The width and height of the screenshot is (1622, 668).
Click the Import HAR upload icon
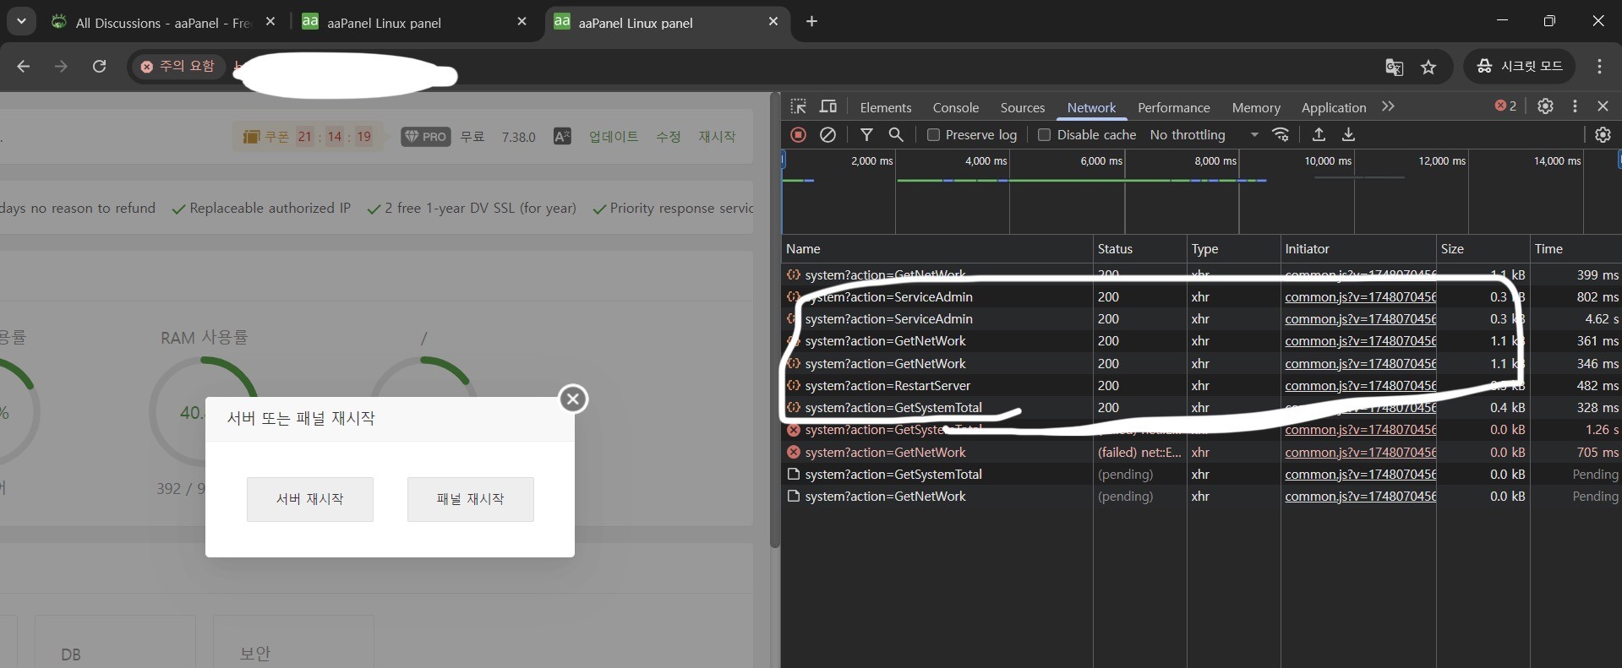point(1319,134)
